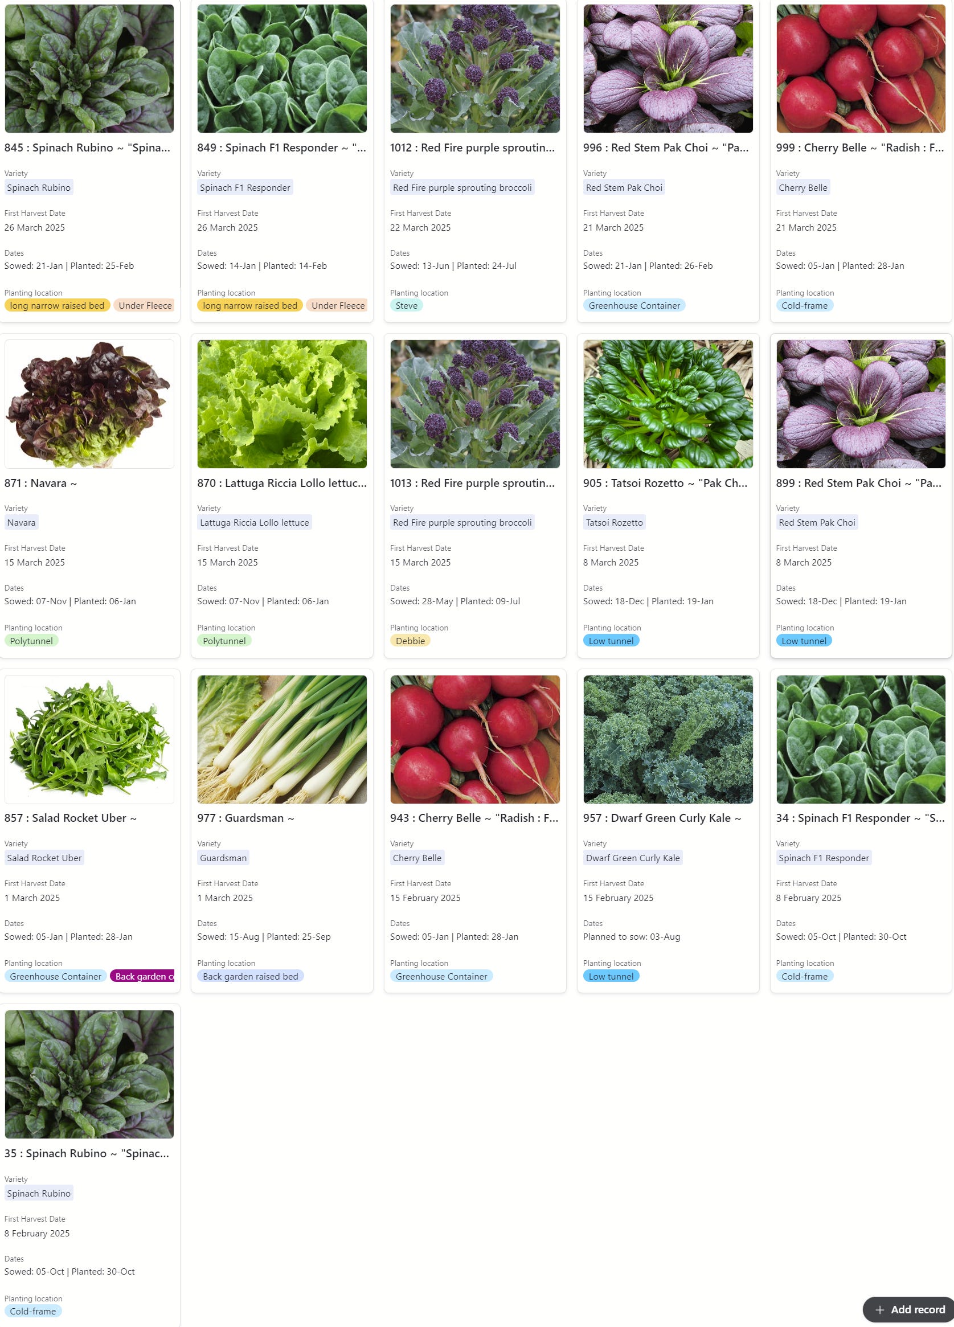Screen dimensions: 954x1327
Task: Open the Spinach Rubino 845 photo
Action: click(x=89, y=68)
